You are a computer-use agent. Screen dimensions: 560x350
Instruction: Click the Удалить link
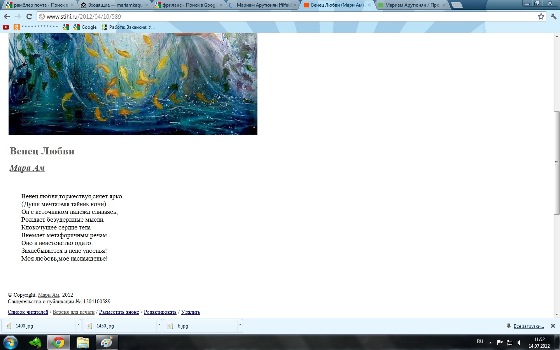(x=191, y=312)
